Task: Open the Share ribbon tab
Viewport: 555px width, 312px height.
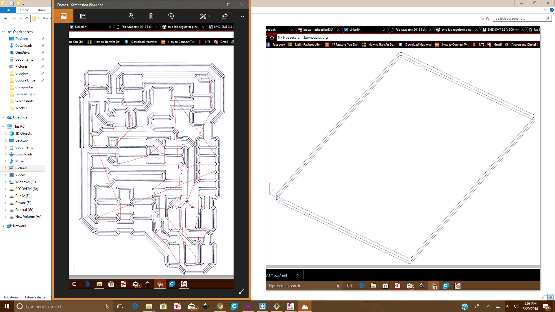Action: tap(41, 10)
